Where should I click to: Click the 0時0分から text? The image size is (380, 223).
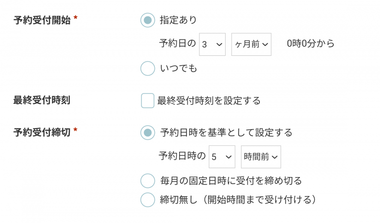click(311, 44)
